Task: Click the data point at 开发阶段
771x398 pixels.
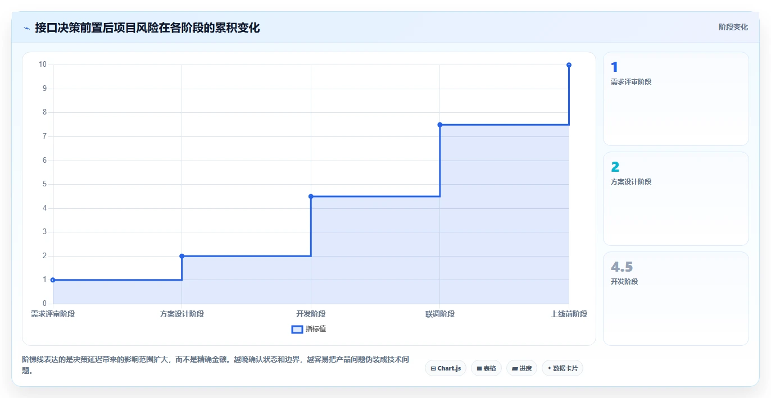Action: click(311, 196)
